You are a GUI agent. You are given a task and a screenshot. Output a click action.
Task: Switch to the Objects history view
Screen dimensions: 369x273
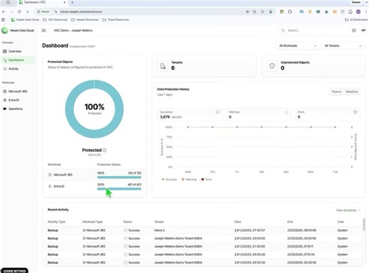pos(336,91)
